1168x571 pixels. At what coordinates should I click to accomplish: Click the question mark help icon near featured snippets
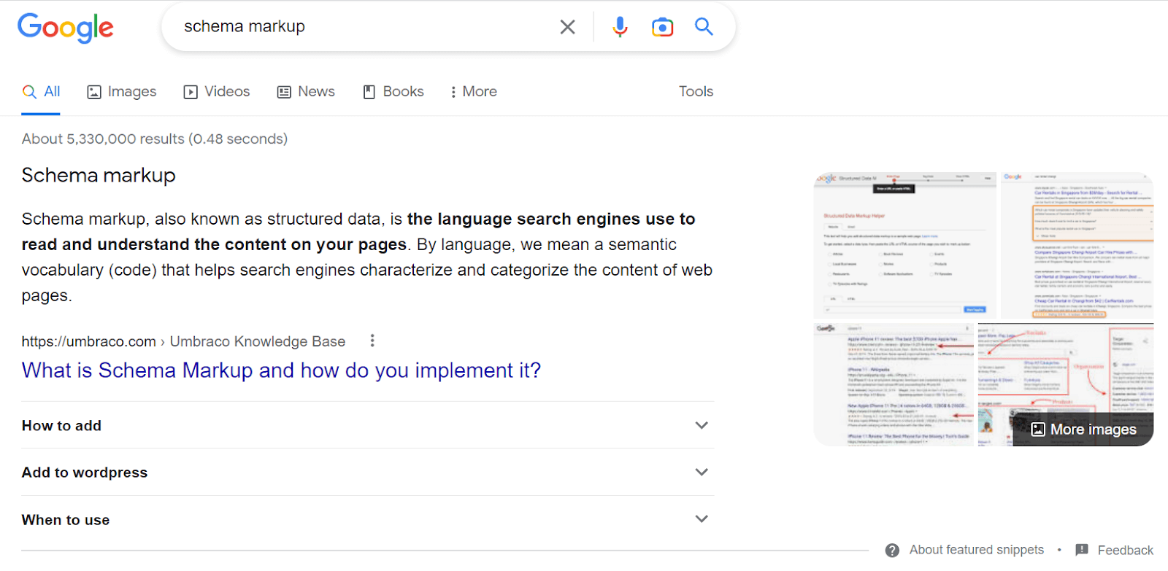(x=892, y=550)
